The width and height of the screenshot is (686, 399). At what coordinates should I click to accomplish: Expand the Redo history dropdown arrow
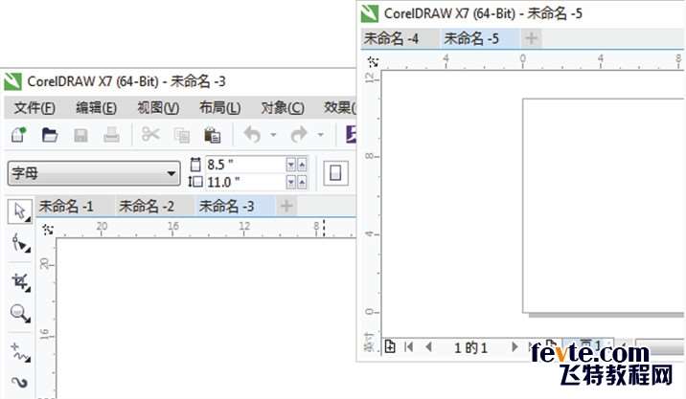pos(321,135)
